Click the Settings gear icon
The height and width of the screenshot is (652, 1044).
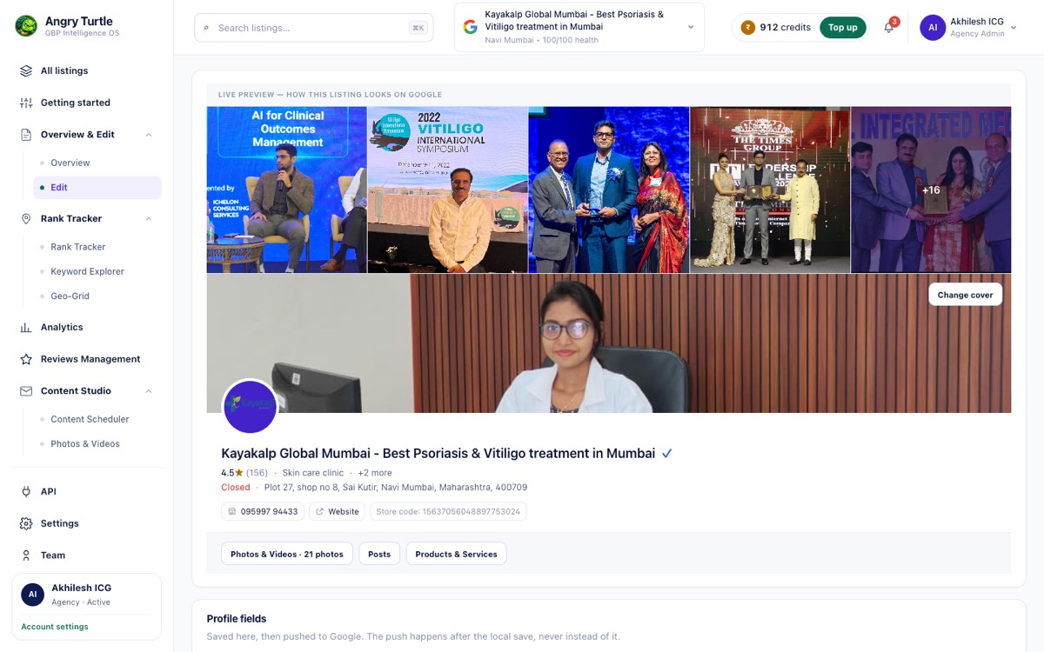(x=26, y=523)
